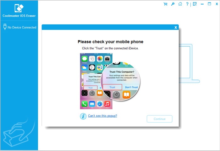
Task: Close the Trust prompt dialog
Action: click(x=176, y=27)
